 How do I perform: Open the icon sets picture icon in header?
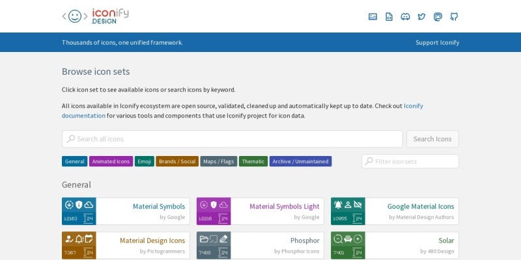click(x=373, y=17)
